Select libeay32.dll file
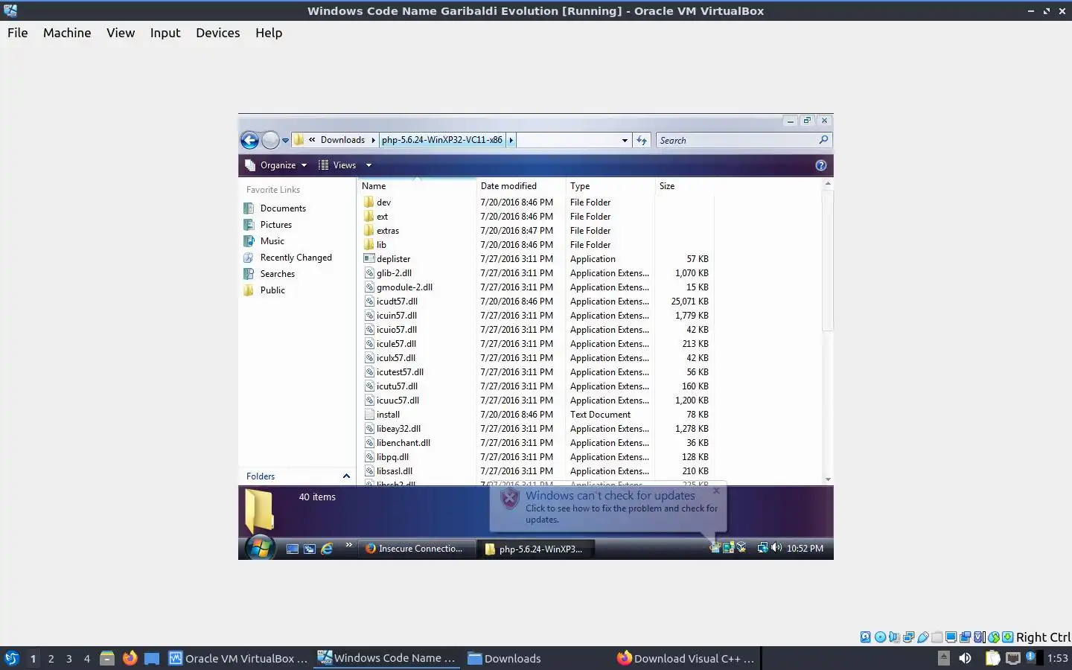 392,429
